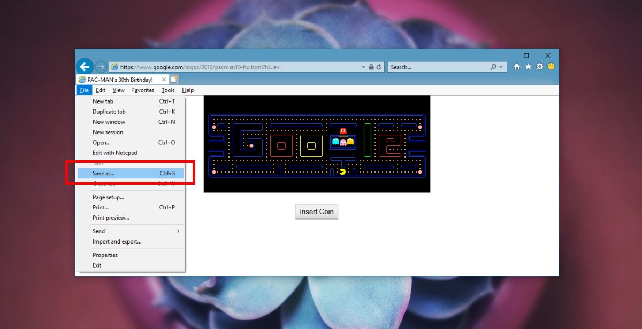
Task: Click the security lock icon
Action: 371,67
